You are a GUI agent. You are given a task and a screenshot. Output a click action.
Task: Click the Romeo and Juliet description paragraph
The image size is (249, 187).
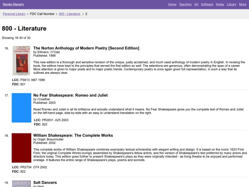(138, 111)
